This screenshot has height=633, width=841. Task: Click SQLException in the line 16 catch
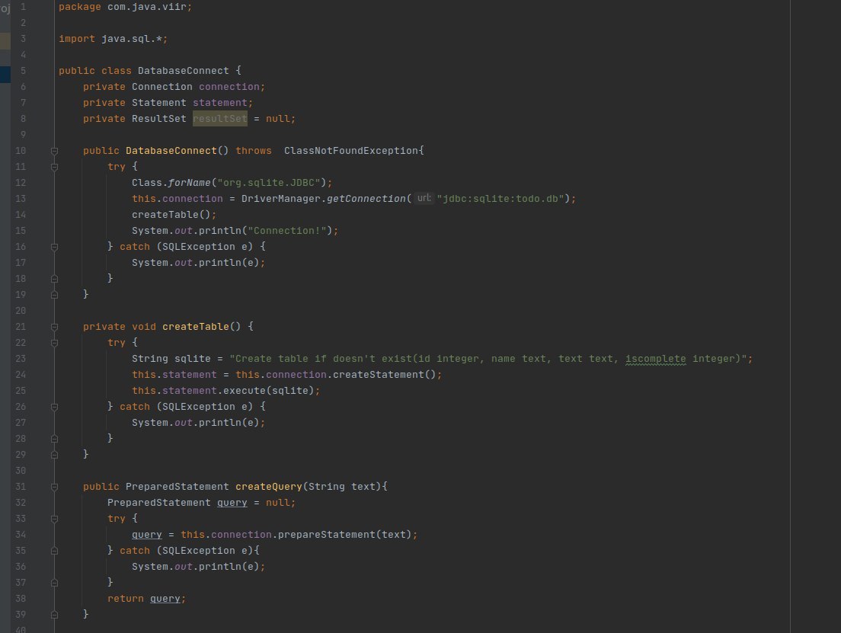199,247
